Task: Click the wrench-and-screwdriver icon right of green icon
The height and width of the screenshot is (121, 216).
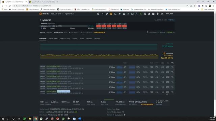Action: click(149, 14)
